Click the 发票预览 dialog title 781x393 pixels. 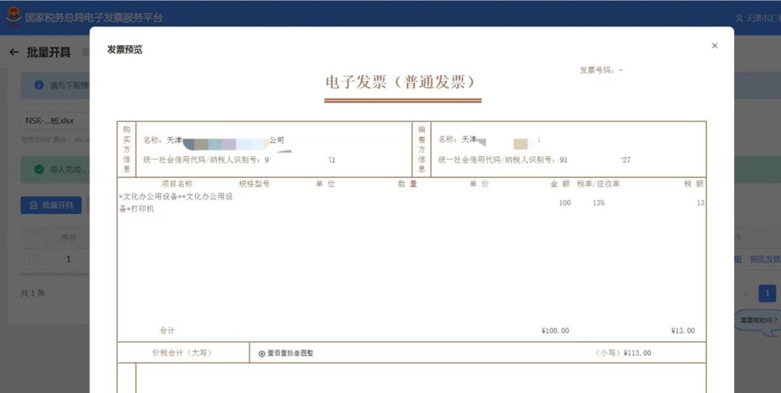tap(125, 50)
